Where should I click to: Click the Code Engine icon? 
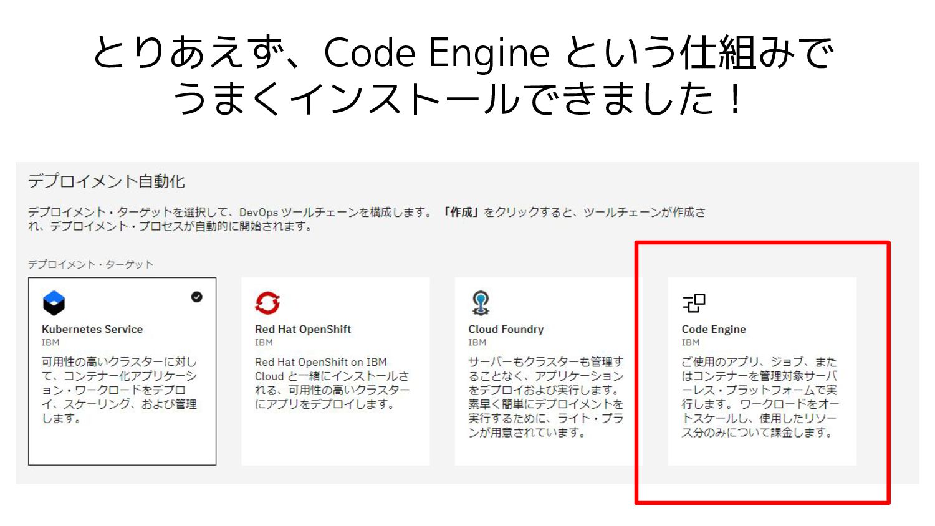tap(694, 303)
